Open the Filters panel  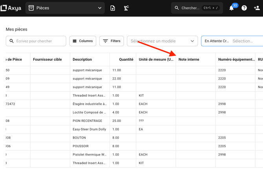pyautogui.click(x=111, y=41)
